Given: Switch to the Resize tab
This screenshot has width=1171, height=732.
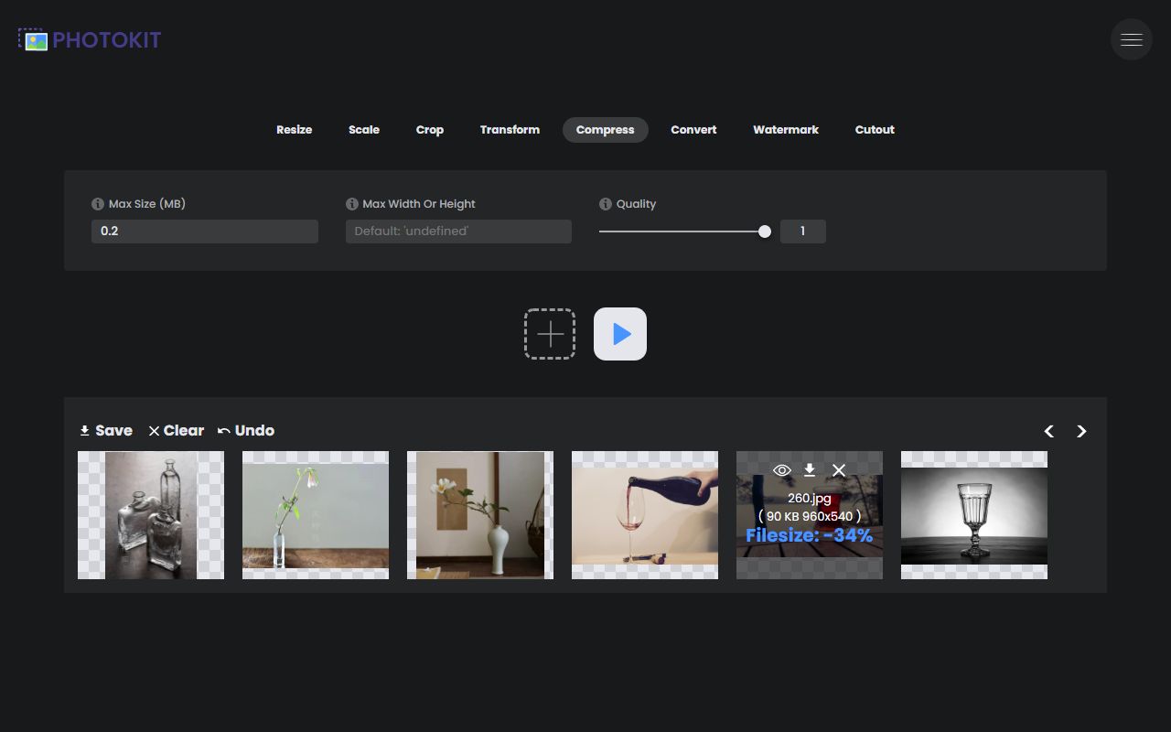Looking at the screenshot, I should coord(295,130).
